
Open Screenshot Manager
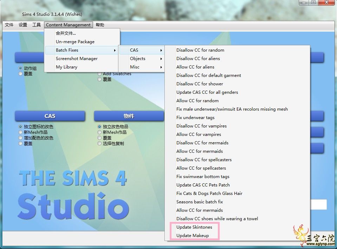tap(82, 58)
